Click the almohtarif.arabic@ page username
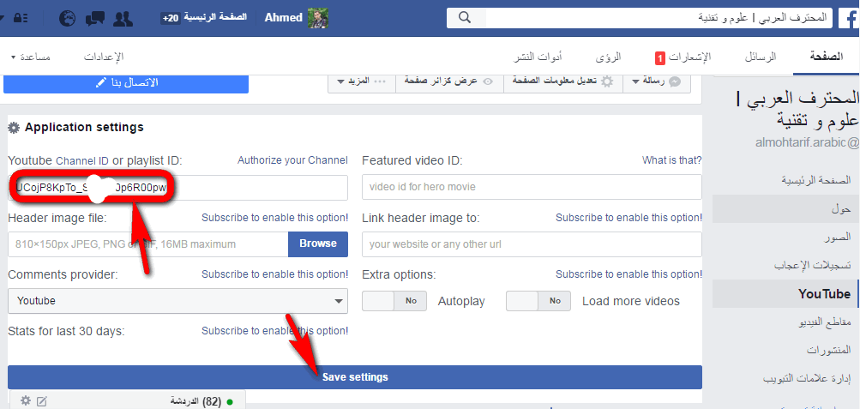This screenshot has height=409, width=860. tap(808, 143)
